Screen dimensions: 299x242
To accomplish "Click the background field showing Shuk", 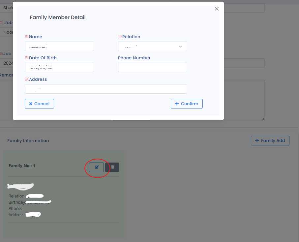I will coord(7,8).
